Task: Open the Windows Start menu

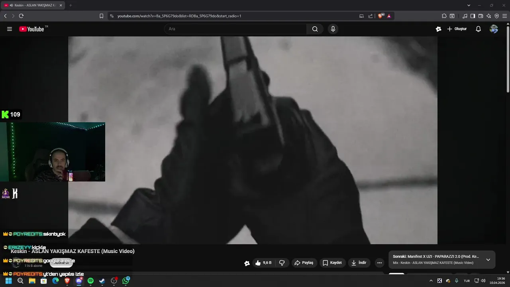Action: 8,281
